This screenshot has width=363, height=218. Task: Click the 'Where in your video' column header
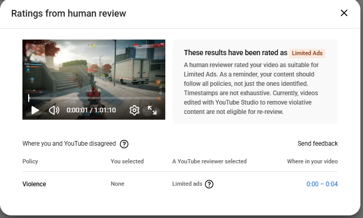(312, 161)
